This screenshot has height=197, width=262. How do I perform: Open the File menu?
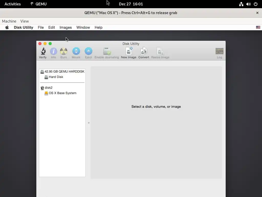click(41, 27)
